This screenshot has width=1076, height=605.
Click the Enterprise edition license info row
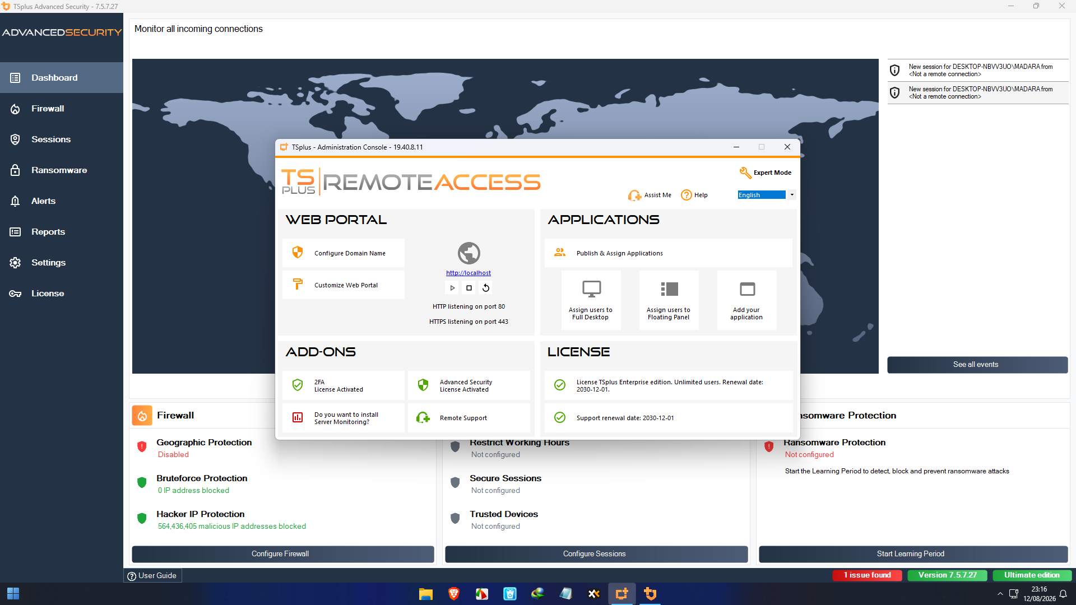(x=669, y=385)
